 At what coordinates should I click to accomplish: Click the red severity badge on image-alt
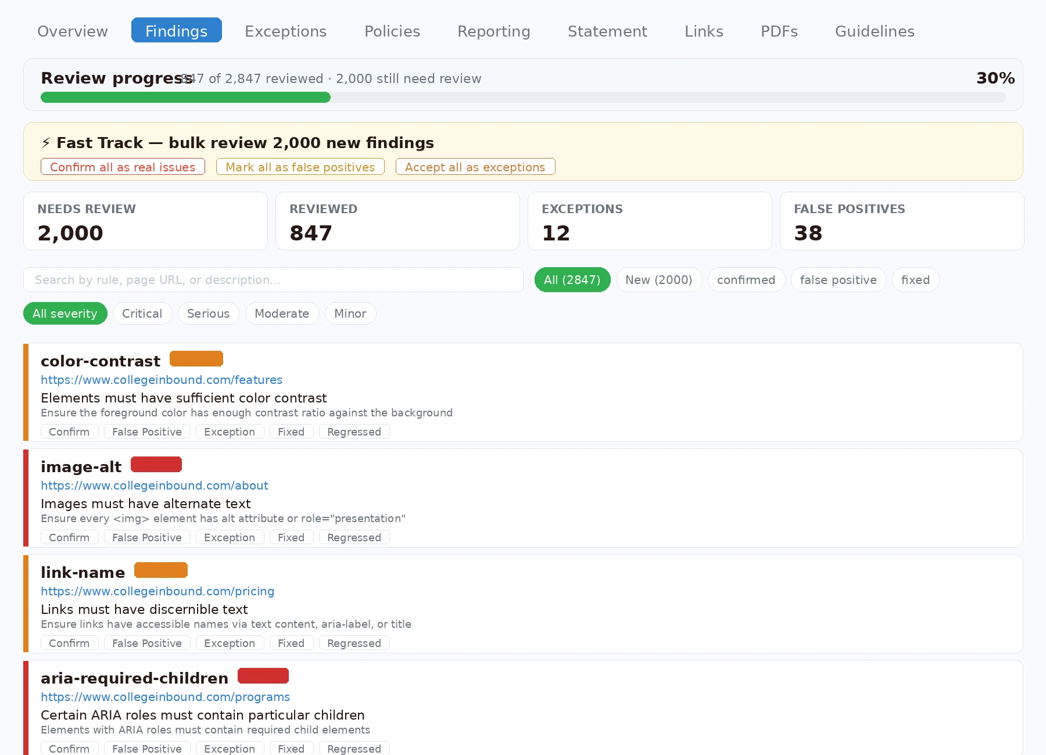(x=156, y=465)
